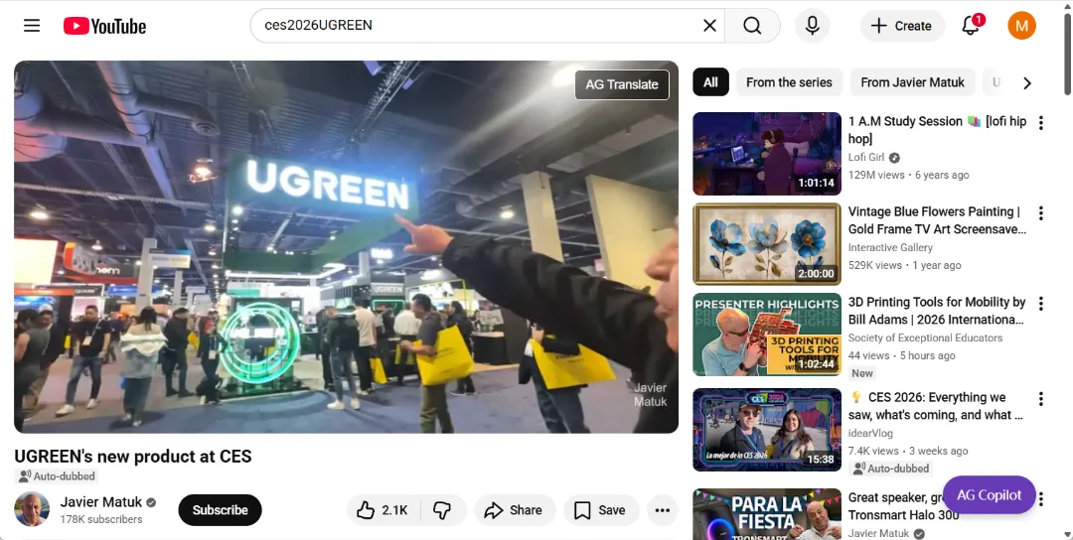Click text 529K views • 1 year ago

904,265
